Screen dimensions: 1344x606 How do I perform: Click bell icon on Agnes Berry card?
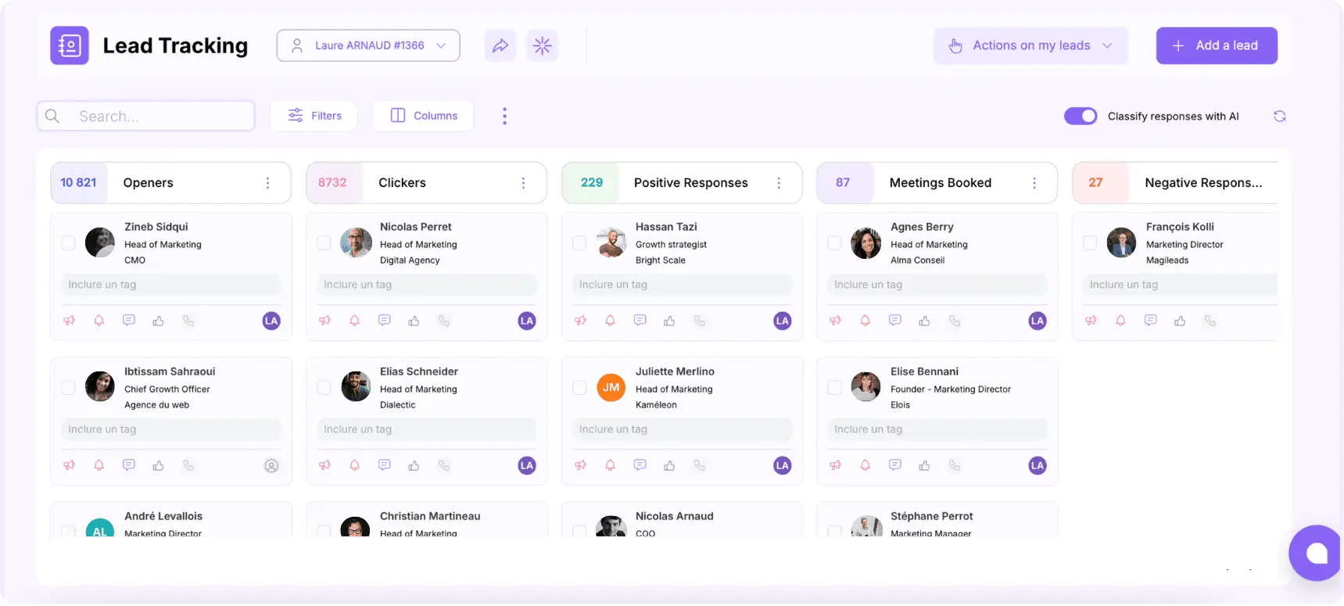866,321
